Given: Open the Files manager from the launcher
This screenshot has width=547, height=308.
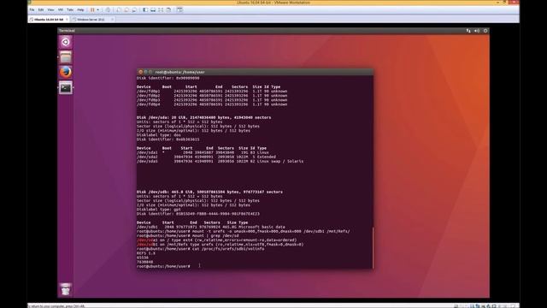Looking at the screenshot, I should (66, 57).
